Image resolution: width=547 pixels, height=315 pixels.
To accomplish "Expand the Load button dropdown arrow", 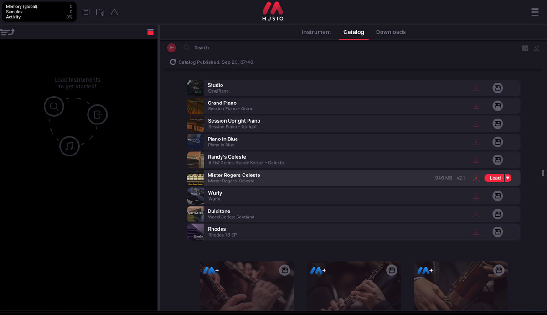I will point(508,178).
